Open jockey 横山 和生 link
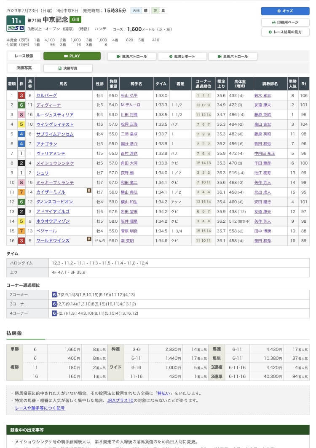The height and width of the screenshot is (448, 316). [129, 202]
